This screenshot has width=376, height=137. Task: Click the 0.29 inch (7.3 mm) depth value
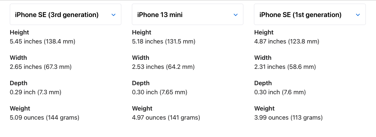36,92
